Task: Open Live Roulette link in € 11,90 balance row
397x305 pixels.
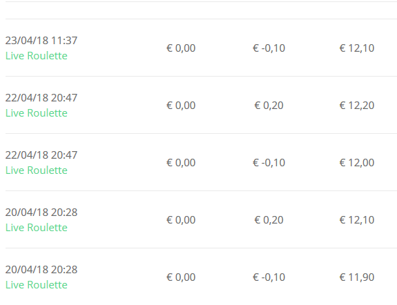Action: click(x=37, y=285)
